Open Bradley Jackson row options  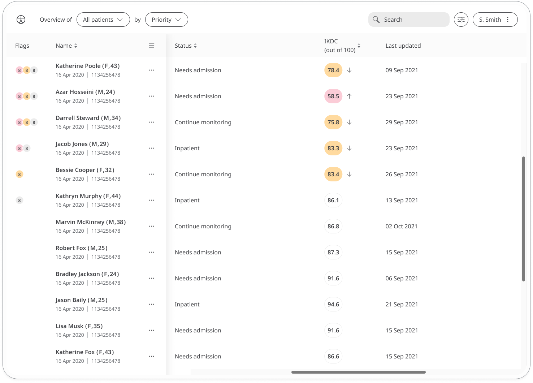click(x=152, y=278)
